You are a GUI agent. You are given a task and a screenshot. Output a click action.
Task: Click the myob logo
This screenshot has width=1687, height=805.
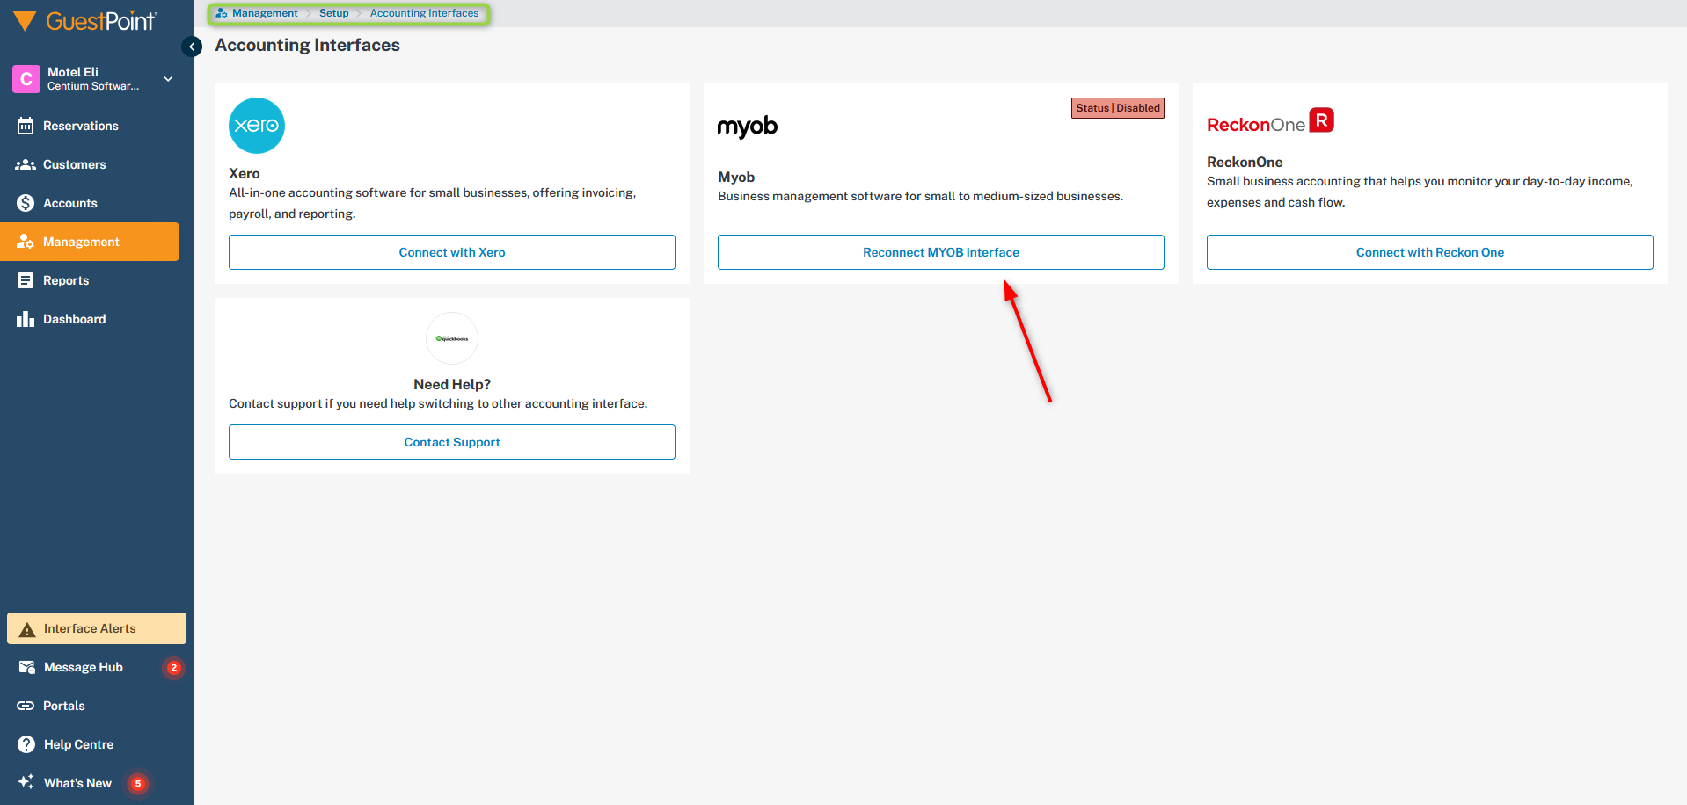[x=748, y=127]
